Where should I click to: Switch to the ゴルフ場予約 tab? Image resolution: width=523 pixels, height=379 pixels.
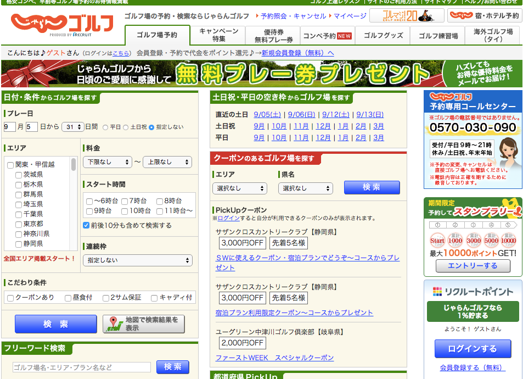click(157, 35)
